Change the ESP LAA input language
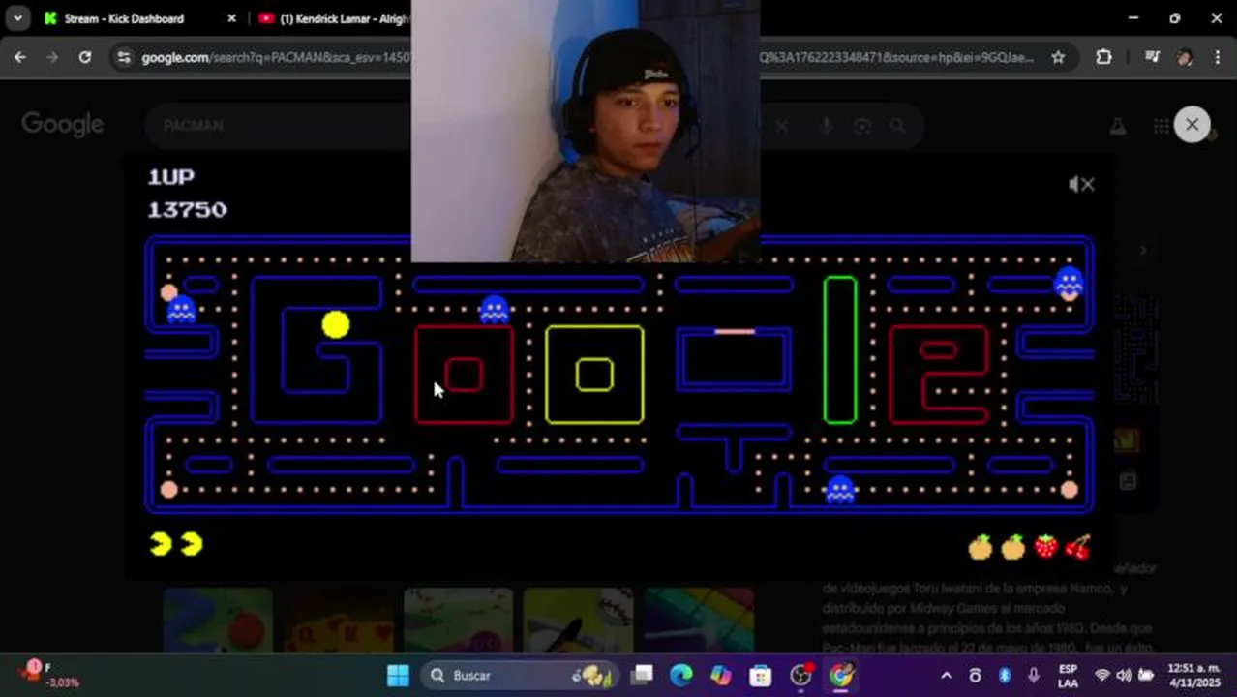 (x=1068, y=676)
